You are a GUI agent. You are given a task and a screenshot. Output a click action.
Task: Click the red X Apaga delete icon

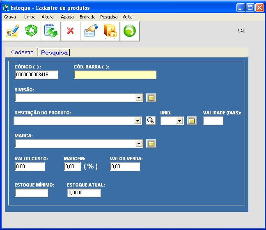[x=70, y=31]
